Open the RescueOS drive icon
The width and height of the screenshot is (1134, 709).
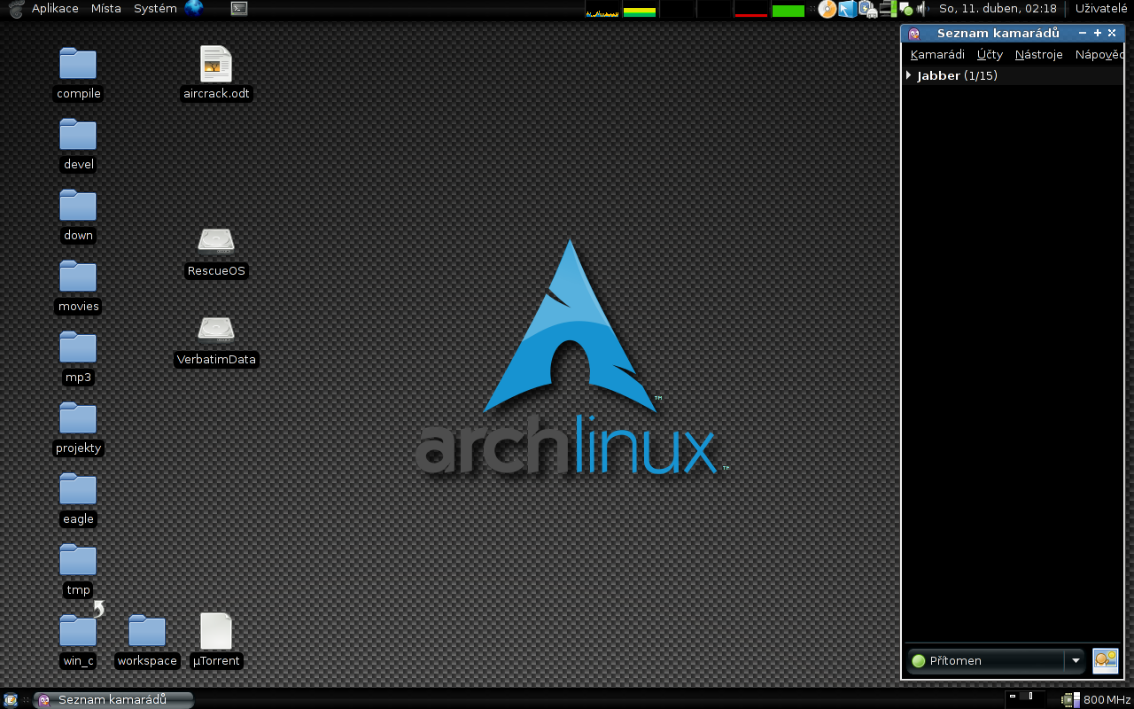(216, 242)
